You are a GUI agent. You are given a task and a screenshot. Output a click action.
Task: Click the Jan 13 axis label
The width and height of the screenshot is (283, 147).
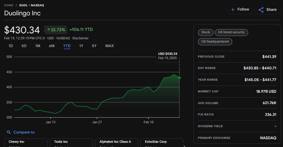point(50,122)
